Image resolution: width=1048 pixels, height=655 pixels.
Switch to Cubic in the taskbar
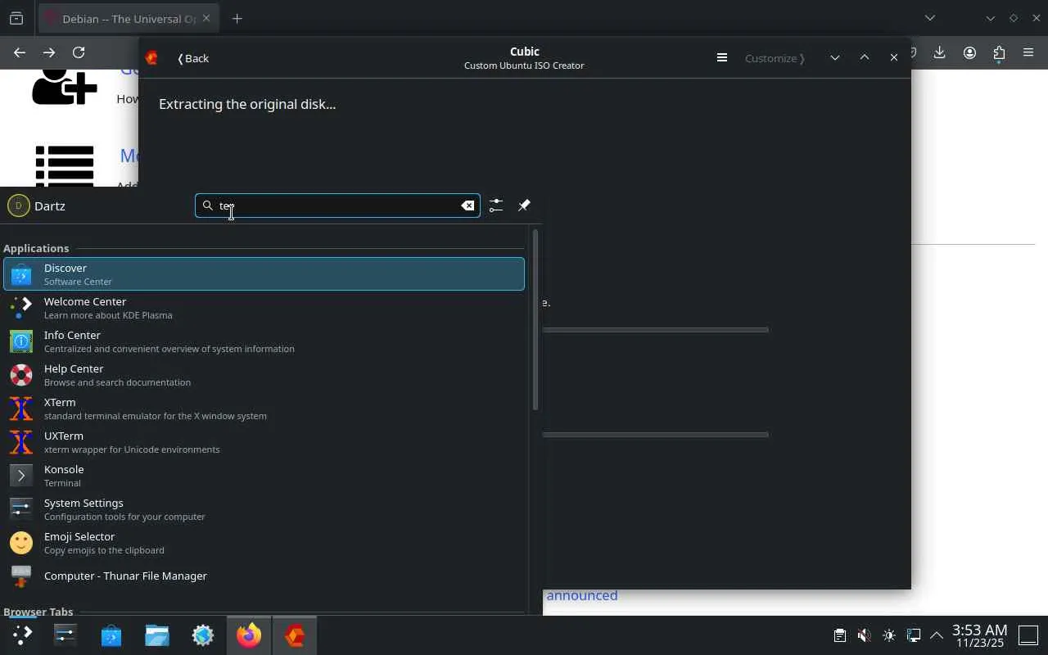click(295, 635)
